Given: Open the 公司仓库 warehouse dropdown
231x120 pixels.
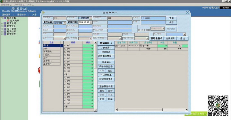Looking at the screenshot, I should (64, 23).
